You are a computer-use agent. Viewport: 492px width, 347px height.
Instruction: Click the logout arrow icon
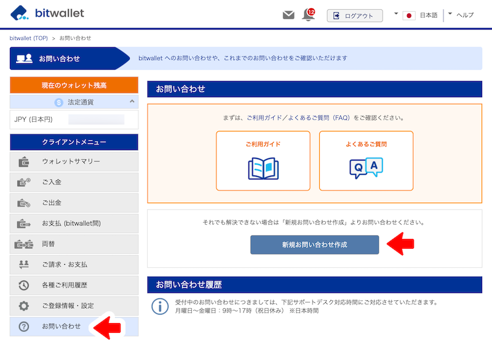tap(336, 16)
